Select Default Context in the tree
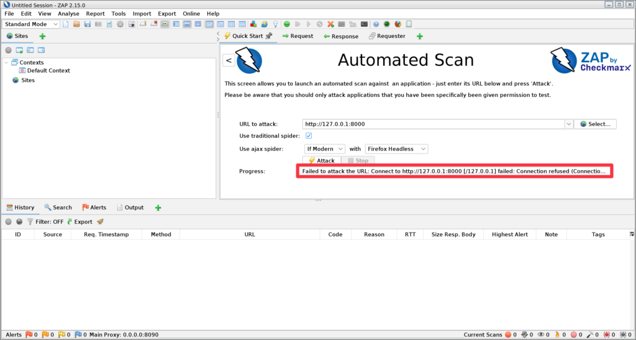Screen dimensions: 636x340 (x=45, y=71)
